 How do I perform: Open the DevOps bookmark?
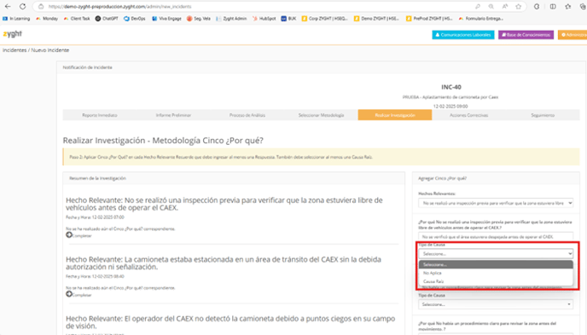tap(135, 18)
